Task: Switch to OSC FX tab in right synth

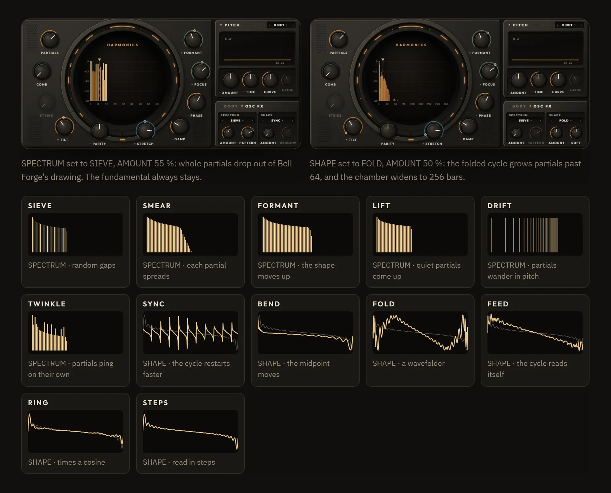Action: tap(542, 106)
